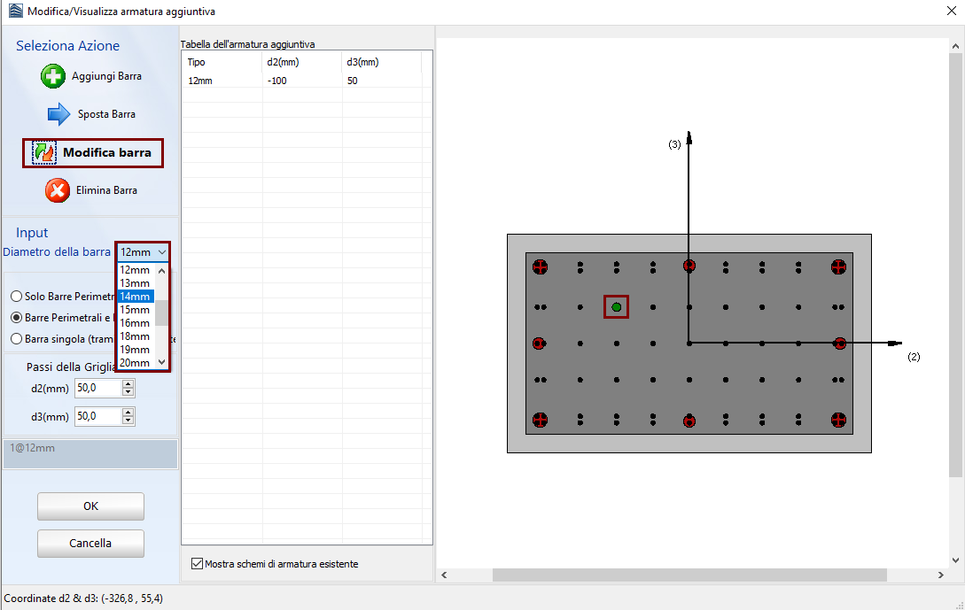Uncheck Mostra schemi di armatura esistente
This screenshot has width=965, height=610.
click(197, 563)
